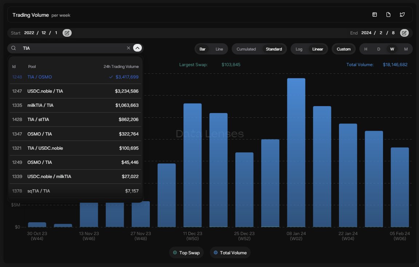This screenshot has width=419, height=267.
Task: Choose monthly M granularity
Action: click(406, 49)
